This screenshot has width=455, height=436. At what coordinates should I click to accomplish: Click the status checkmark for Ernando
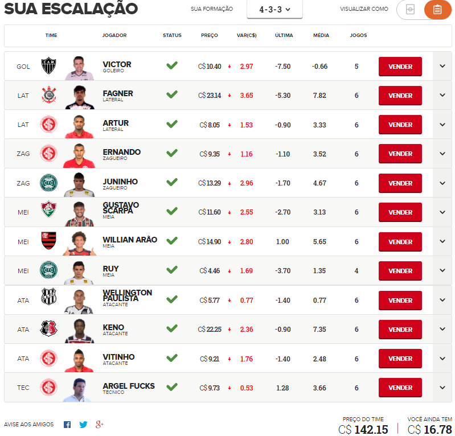pos(172,153)
